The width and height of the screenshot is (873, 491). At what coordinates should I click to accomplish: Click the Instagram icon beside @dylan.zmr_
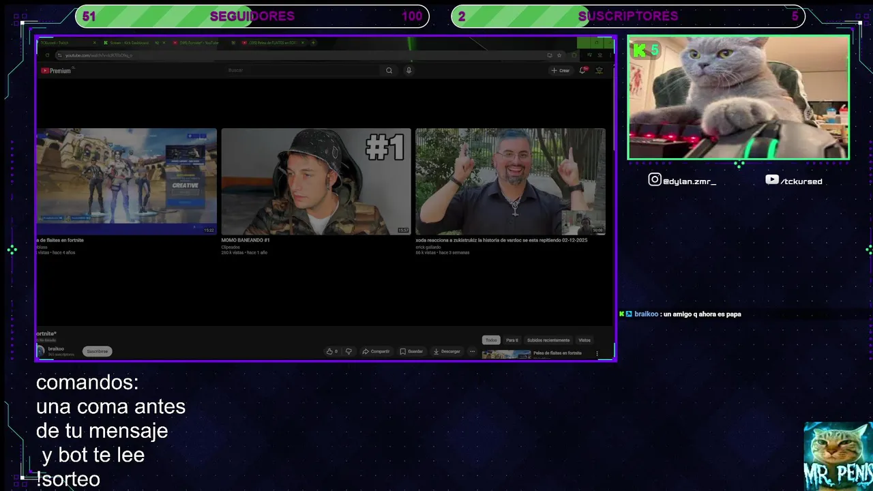point(655,180)
